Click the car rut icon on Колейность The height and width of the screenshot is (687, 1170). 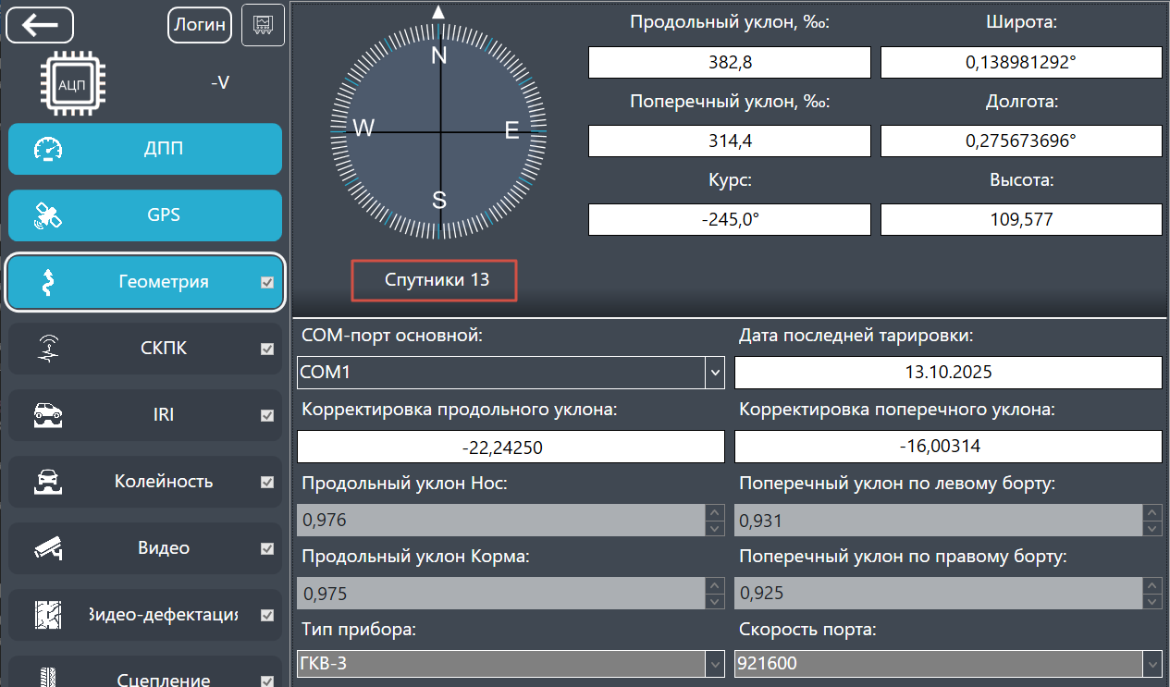coord(47,482)
